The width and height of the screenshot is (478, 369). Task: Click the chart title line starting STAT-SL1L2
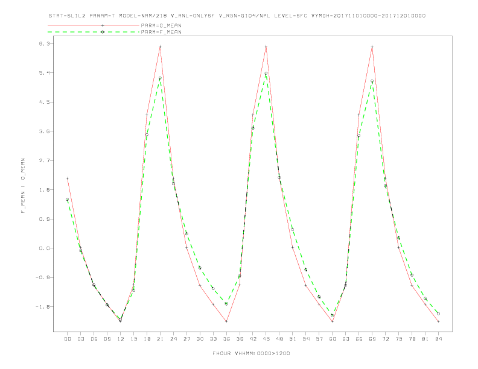pos(237,16)
